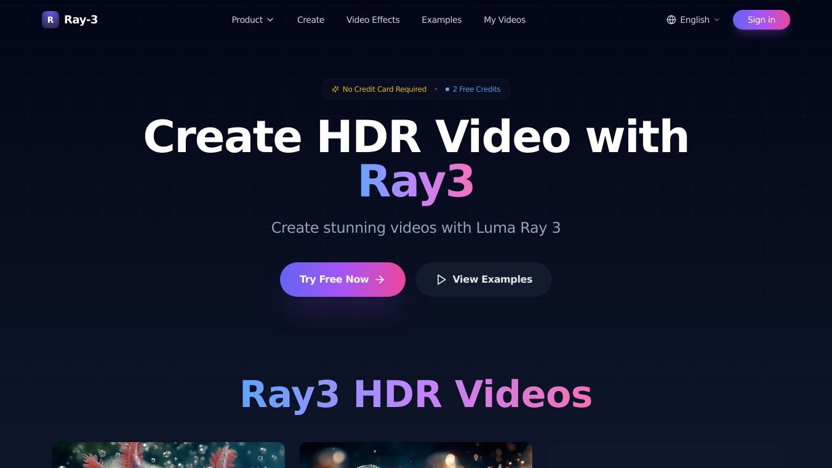Click the arrow icon in Try Free Now
The height and width of the screenshot is (468, 832).
tap(380, 280)
